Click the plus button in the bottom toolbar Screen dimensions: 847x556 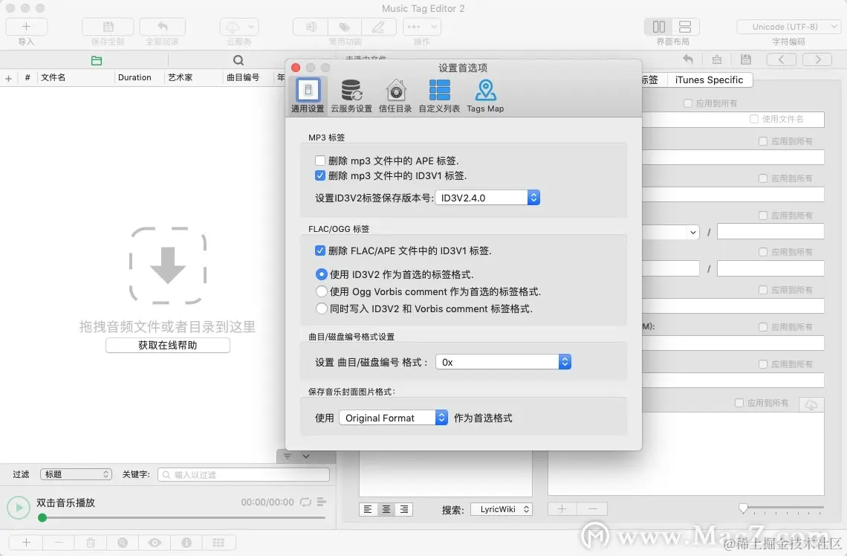[26, 543]
